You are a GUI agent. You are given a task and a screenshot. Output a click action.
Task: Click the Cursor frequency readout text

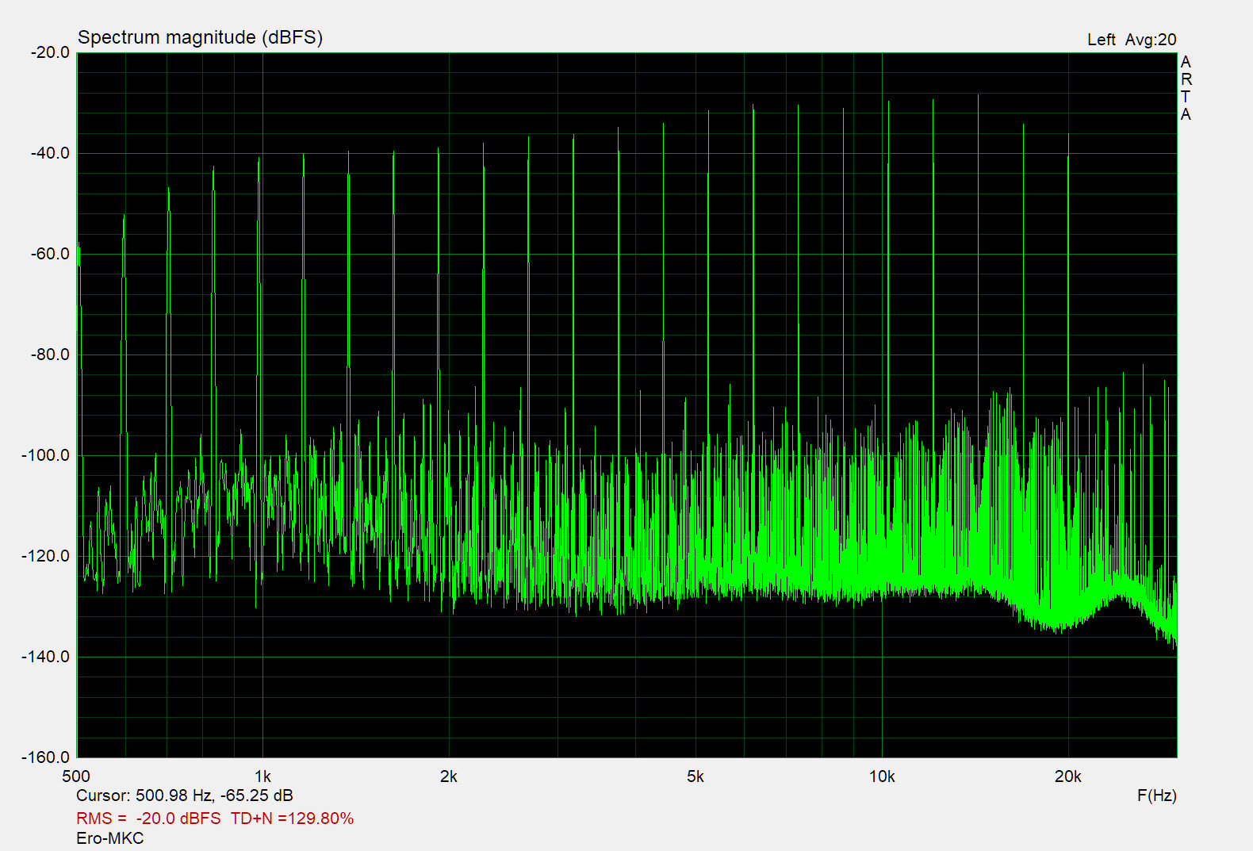pyautogui.click(x=184, y=795)
